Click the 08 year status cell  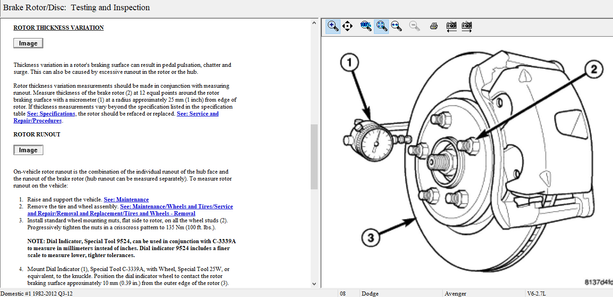(x=348, y=293)
